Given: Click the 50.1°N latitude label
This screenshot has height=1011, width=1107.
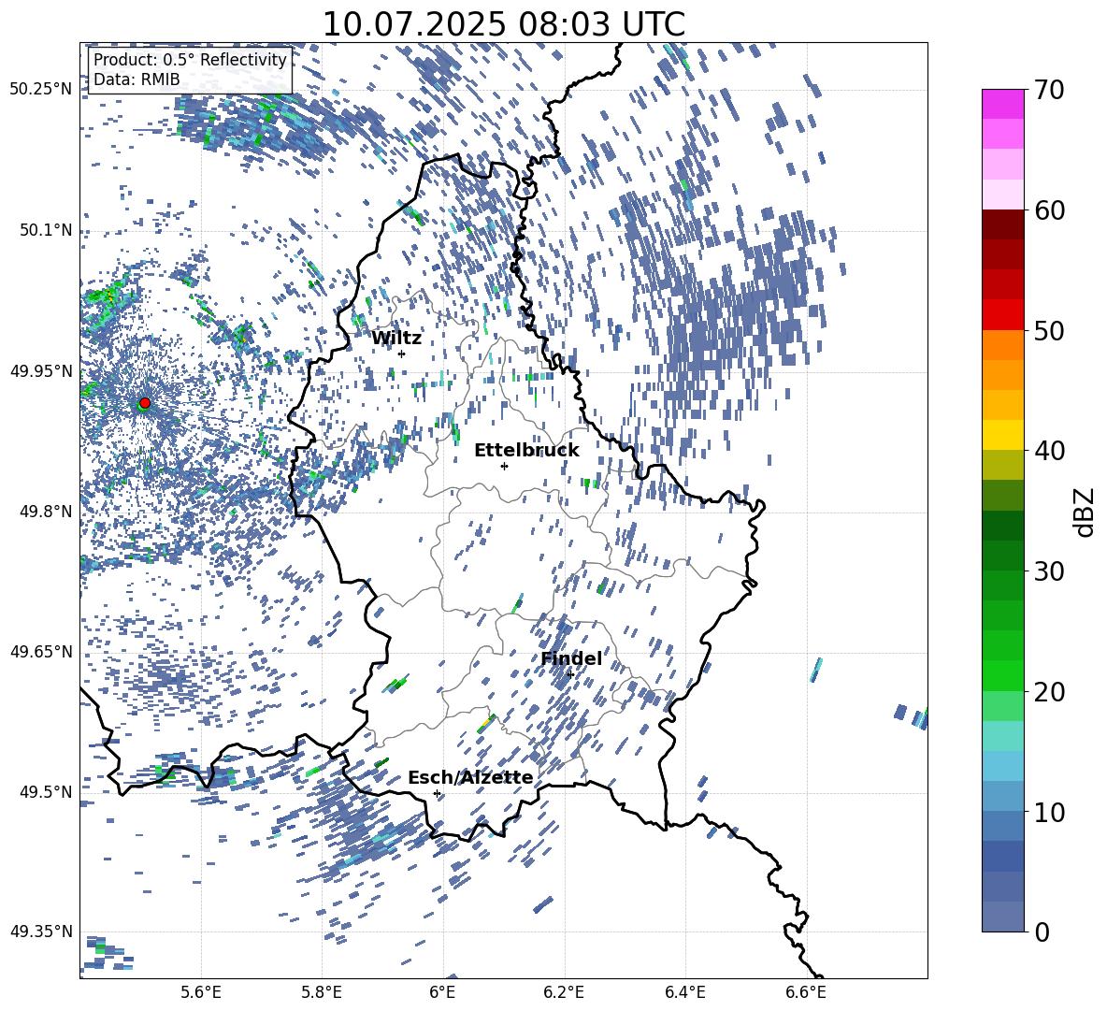Looking at the screenshot, I should 45,230.
